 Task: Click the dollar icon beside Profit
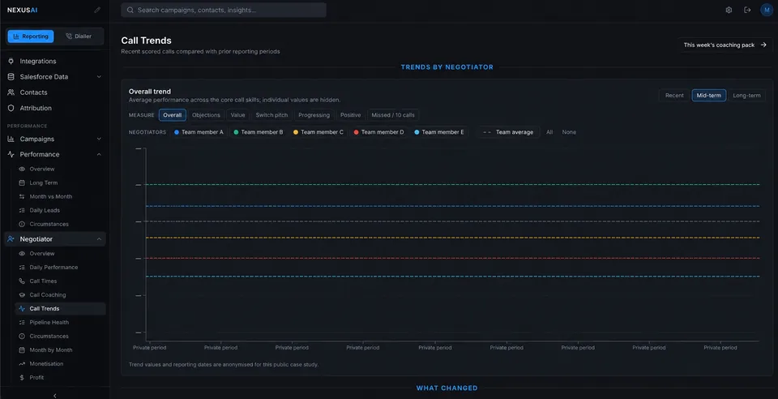[22, 378]
